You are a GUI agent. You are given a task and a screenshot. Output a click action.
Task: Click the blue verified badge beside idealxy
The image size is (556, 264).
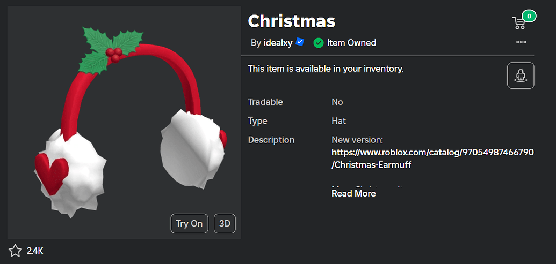click(x=300, y=42)
